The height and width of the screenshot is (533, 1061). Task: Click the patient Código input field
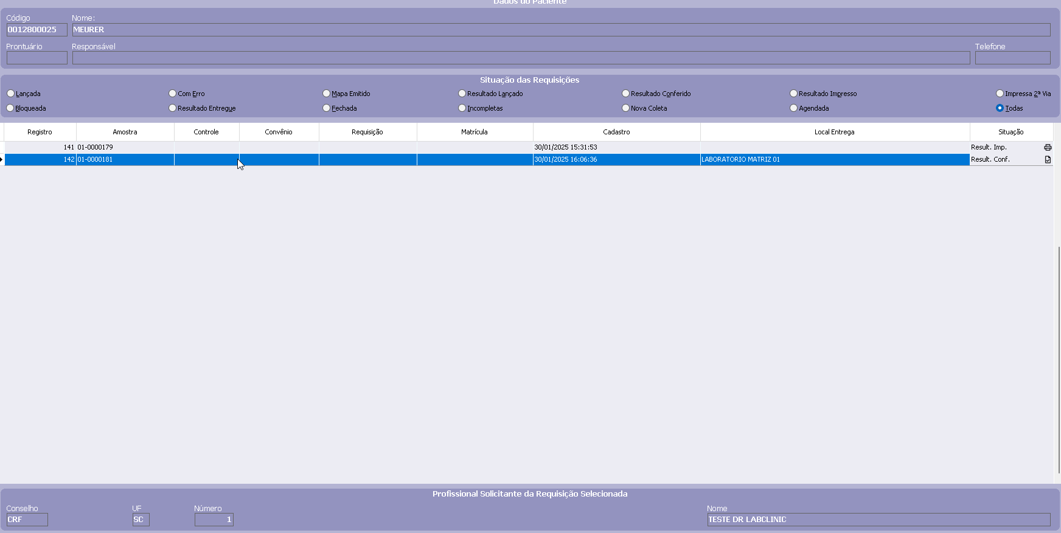pyautogui.click(x=37, y=30)
